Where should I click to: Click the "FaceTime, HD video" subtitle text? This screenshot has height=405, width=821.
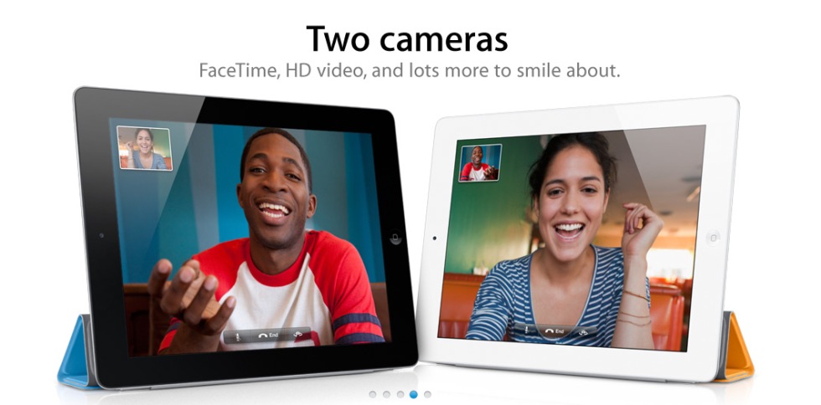coord(281,70)
